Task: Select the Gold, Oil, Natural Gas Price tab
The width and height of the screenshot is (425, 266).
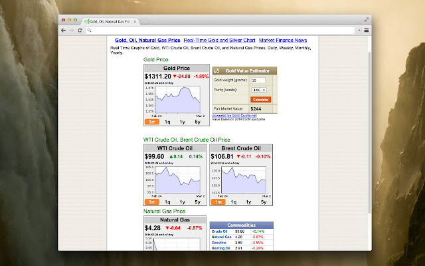Action: (110, 21)
